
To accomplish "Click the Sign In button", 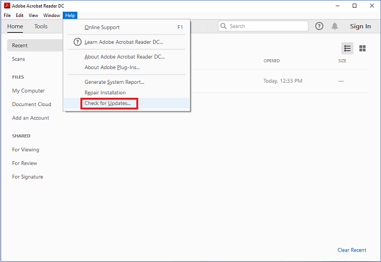I will pyautogui.click(x=360, y=26).
